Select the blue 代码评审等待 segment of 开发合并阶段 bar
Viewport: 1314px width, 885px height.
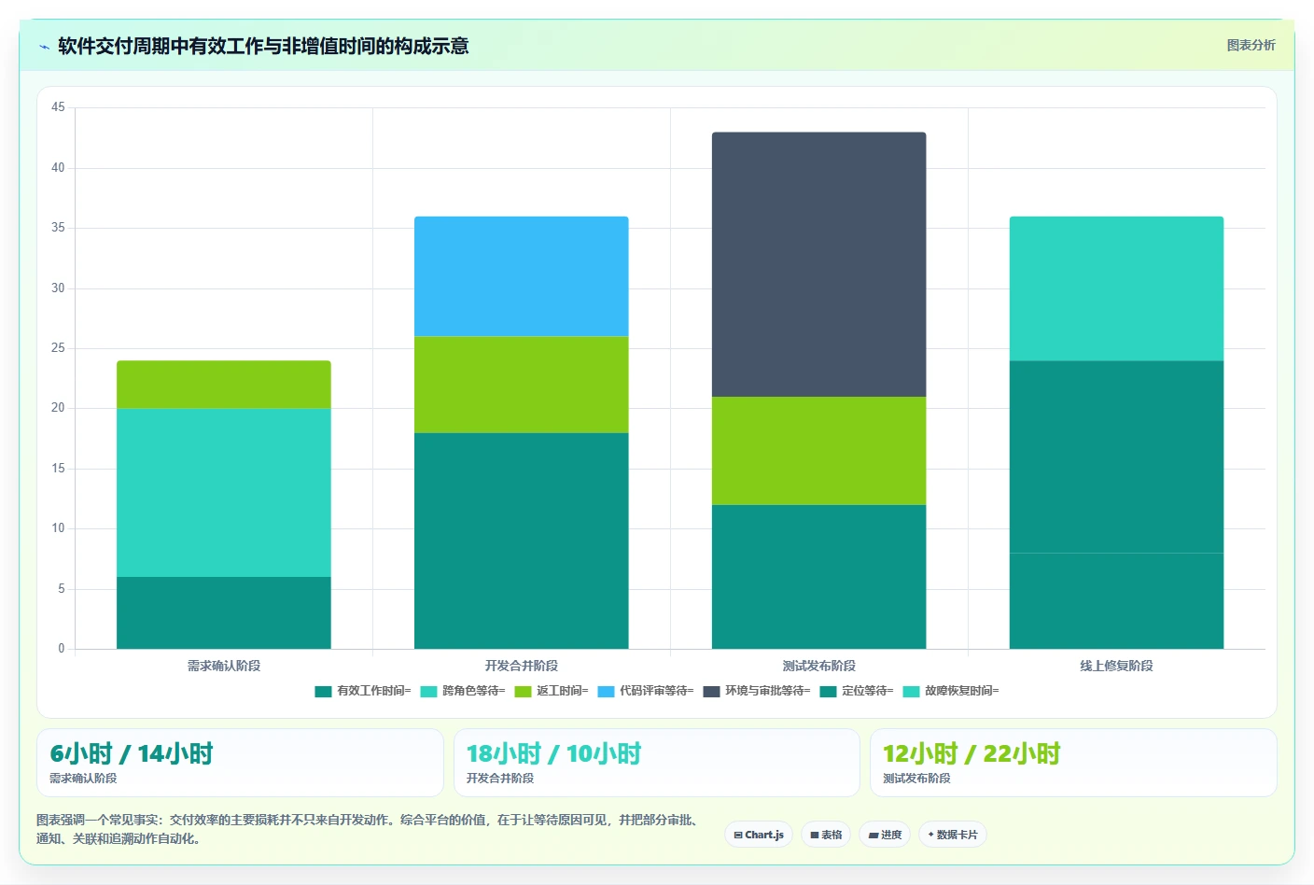pyautogui.click(x=522, y=276)
